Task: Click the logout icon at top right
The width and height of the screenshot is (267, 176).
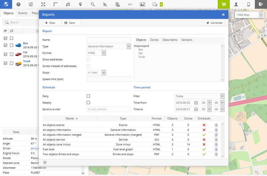Action: (261, 4)
